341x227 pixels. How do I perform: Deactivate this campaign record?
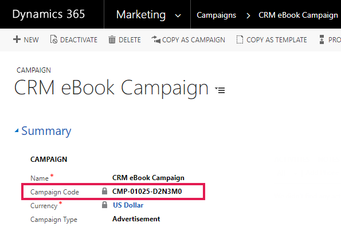coord(79,40)
